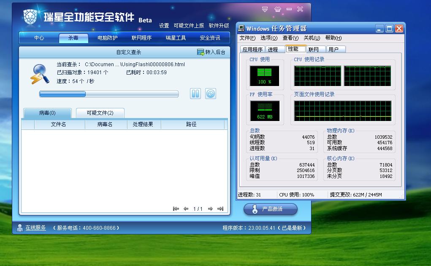Select the 可疑文件(2) results tab
The width and height of the screenshot is (431, 266).
point(100,113)
